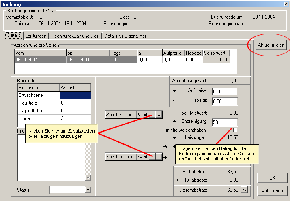Viewport: 290px width, 201px height.
Task: Confirm the booking with OK
Action: 272,178
